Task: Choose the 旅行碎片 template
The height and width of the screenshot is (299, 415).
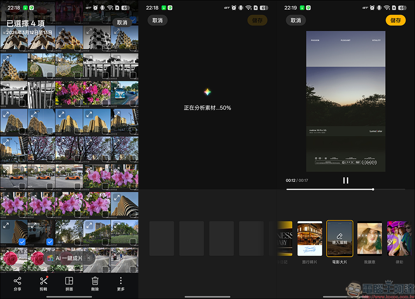Action: click(310, 239)
